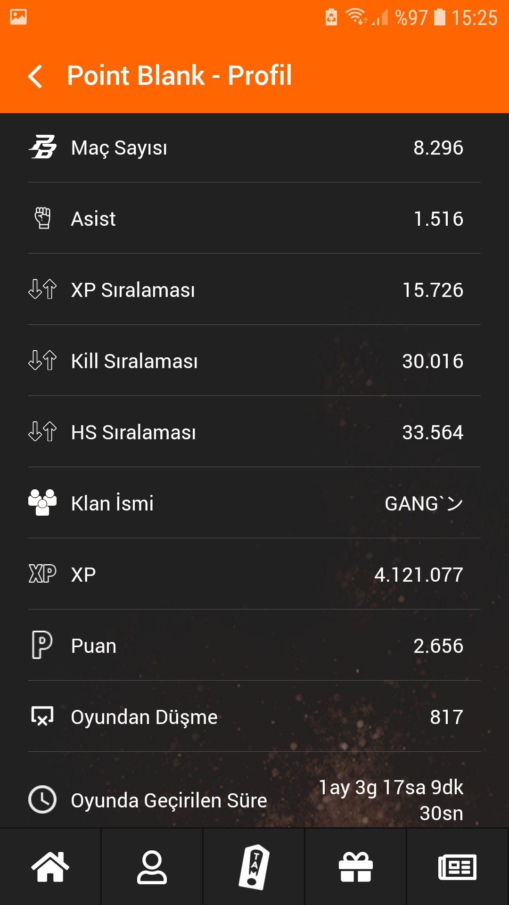Select the Kill Sıralaması row
This screenshot has height=905, width=509.
pyautogui.click(x=254, y=361)
